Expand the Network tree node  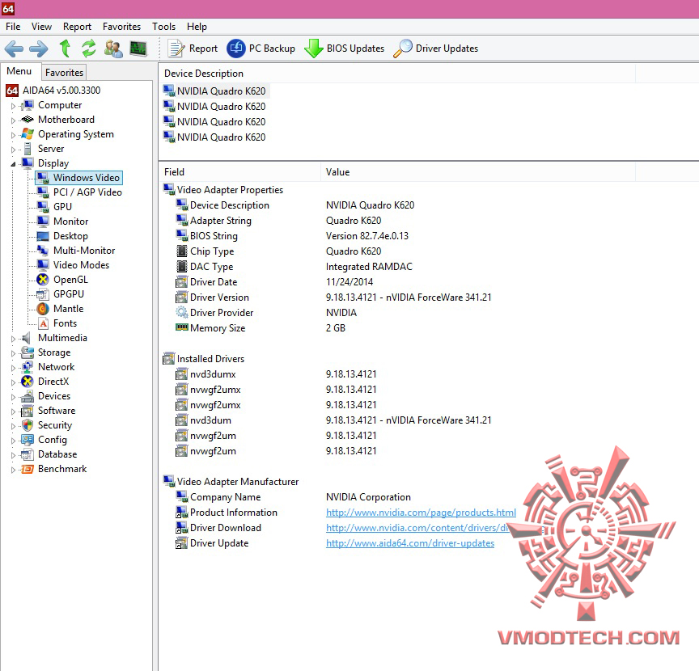point(13,368)
